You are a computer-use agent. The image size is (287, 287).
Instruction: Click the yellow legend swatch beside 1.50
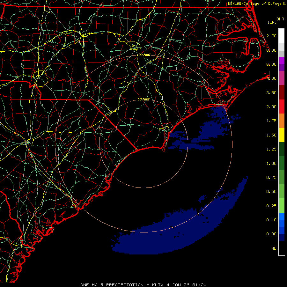point(282,135)
